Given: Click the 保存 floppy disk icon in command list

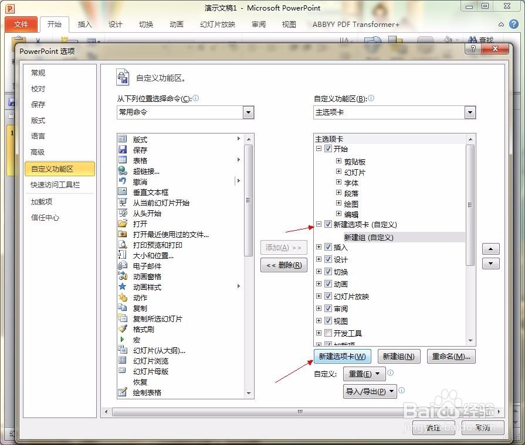Looking at the screenshot, I should click(x=123, y=149).
